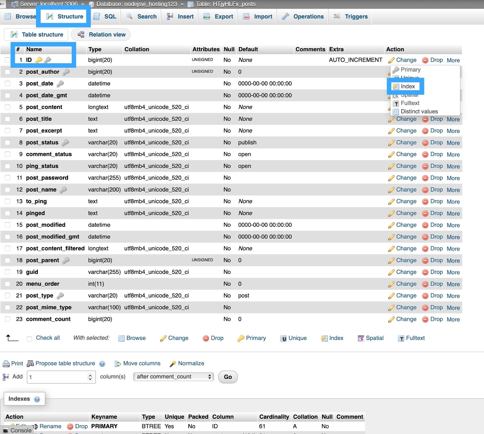The image size is (484, 434).
Task: Click the red Drop icon for post_title
Action: click(x=425, y=119)
